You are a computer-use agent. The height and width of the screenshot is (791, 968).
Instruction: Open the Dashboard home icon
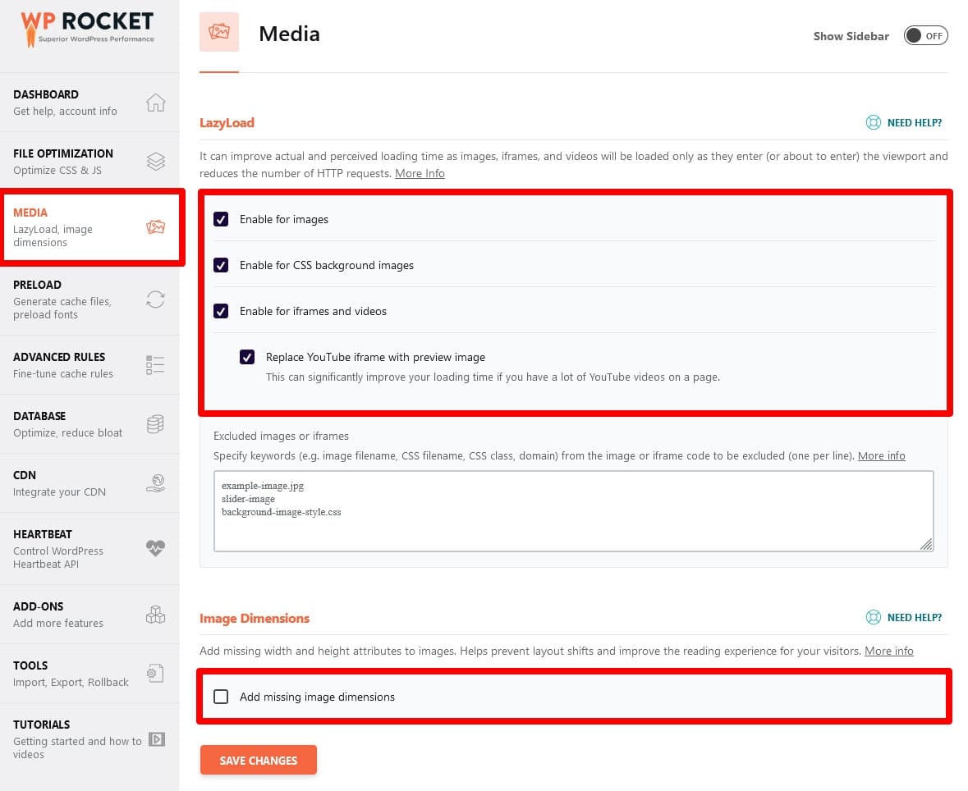pos(156,103)
